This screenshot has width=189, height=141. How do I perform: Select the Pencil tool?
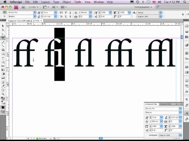[3, 42]
